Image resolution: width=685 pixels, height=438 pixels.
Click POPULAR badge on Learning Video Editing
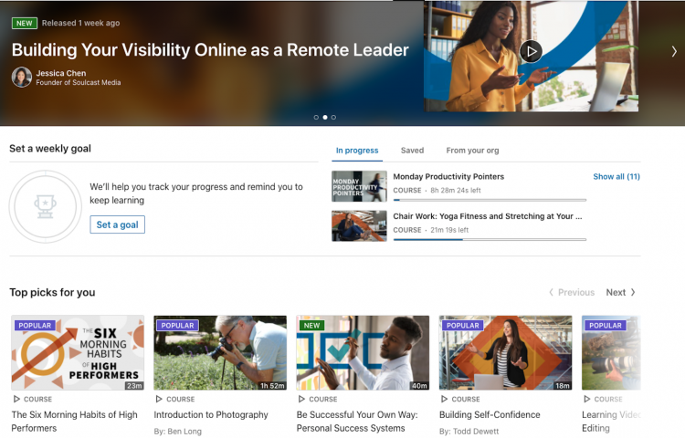click(x=606, y=326)
